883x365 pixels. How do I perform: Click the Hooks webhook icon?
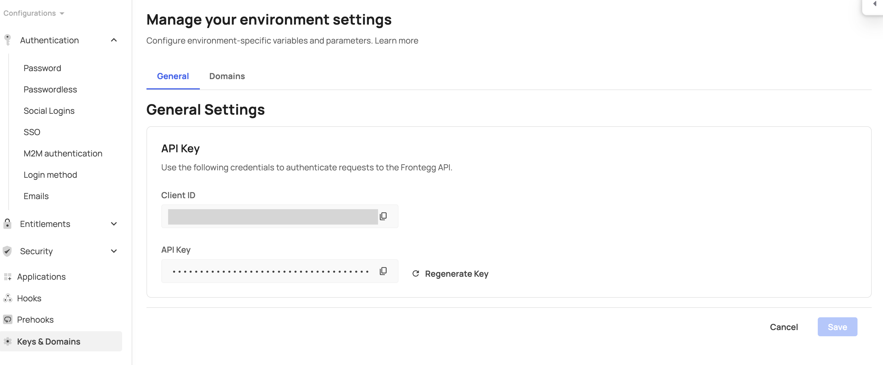point(7,298)
